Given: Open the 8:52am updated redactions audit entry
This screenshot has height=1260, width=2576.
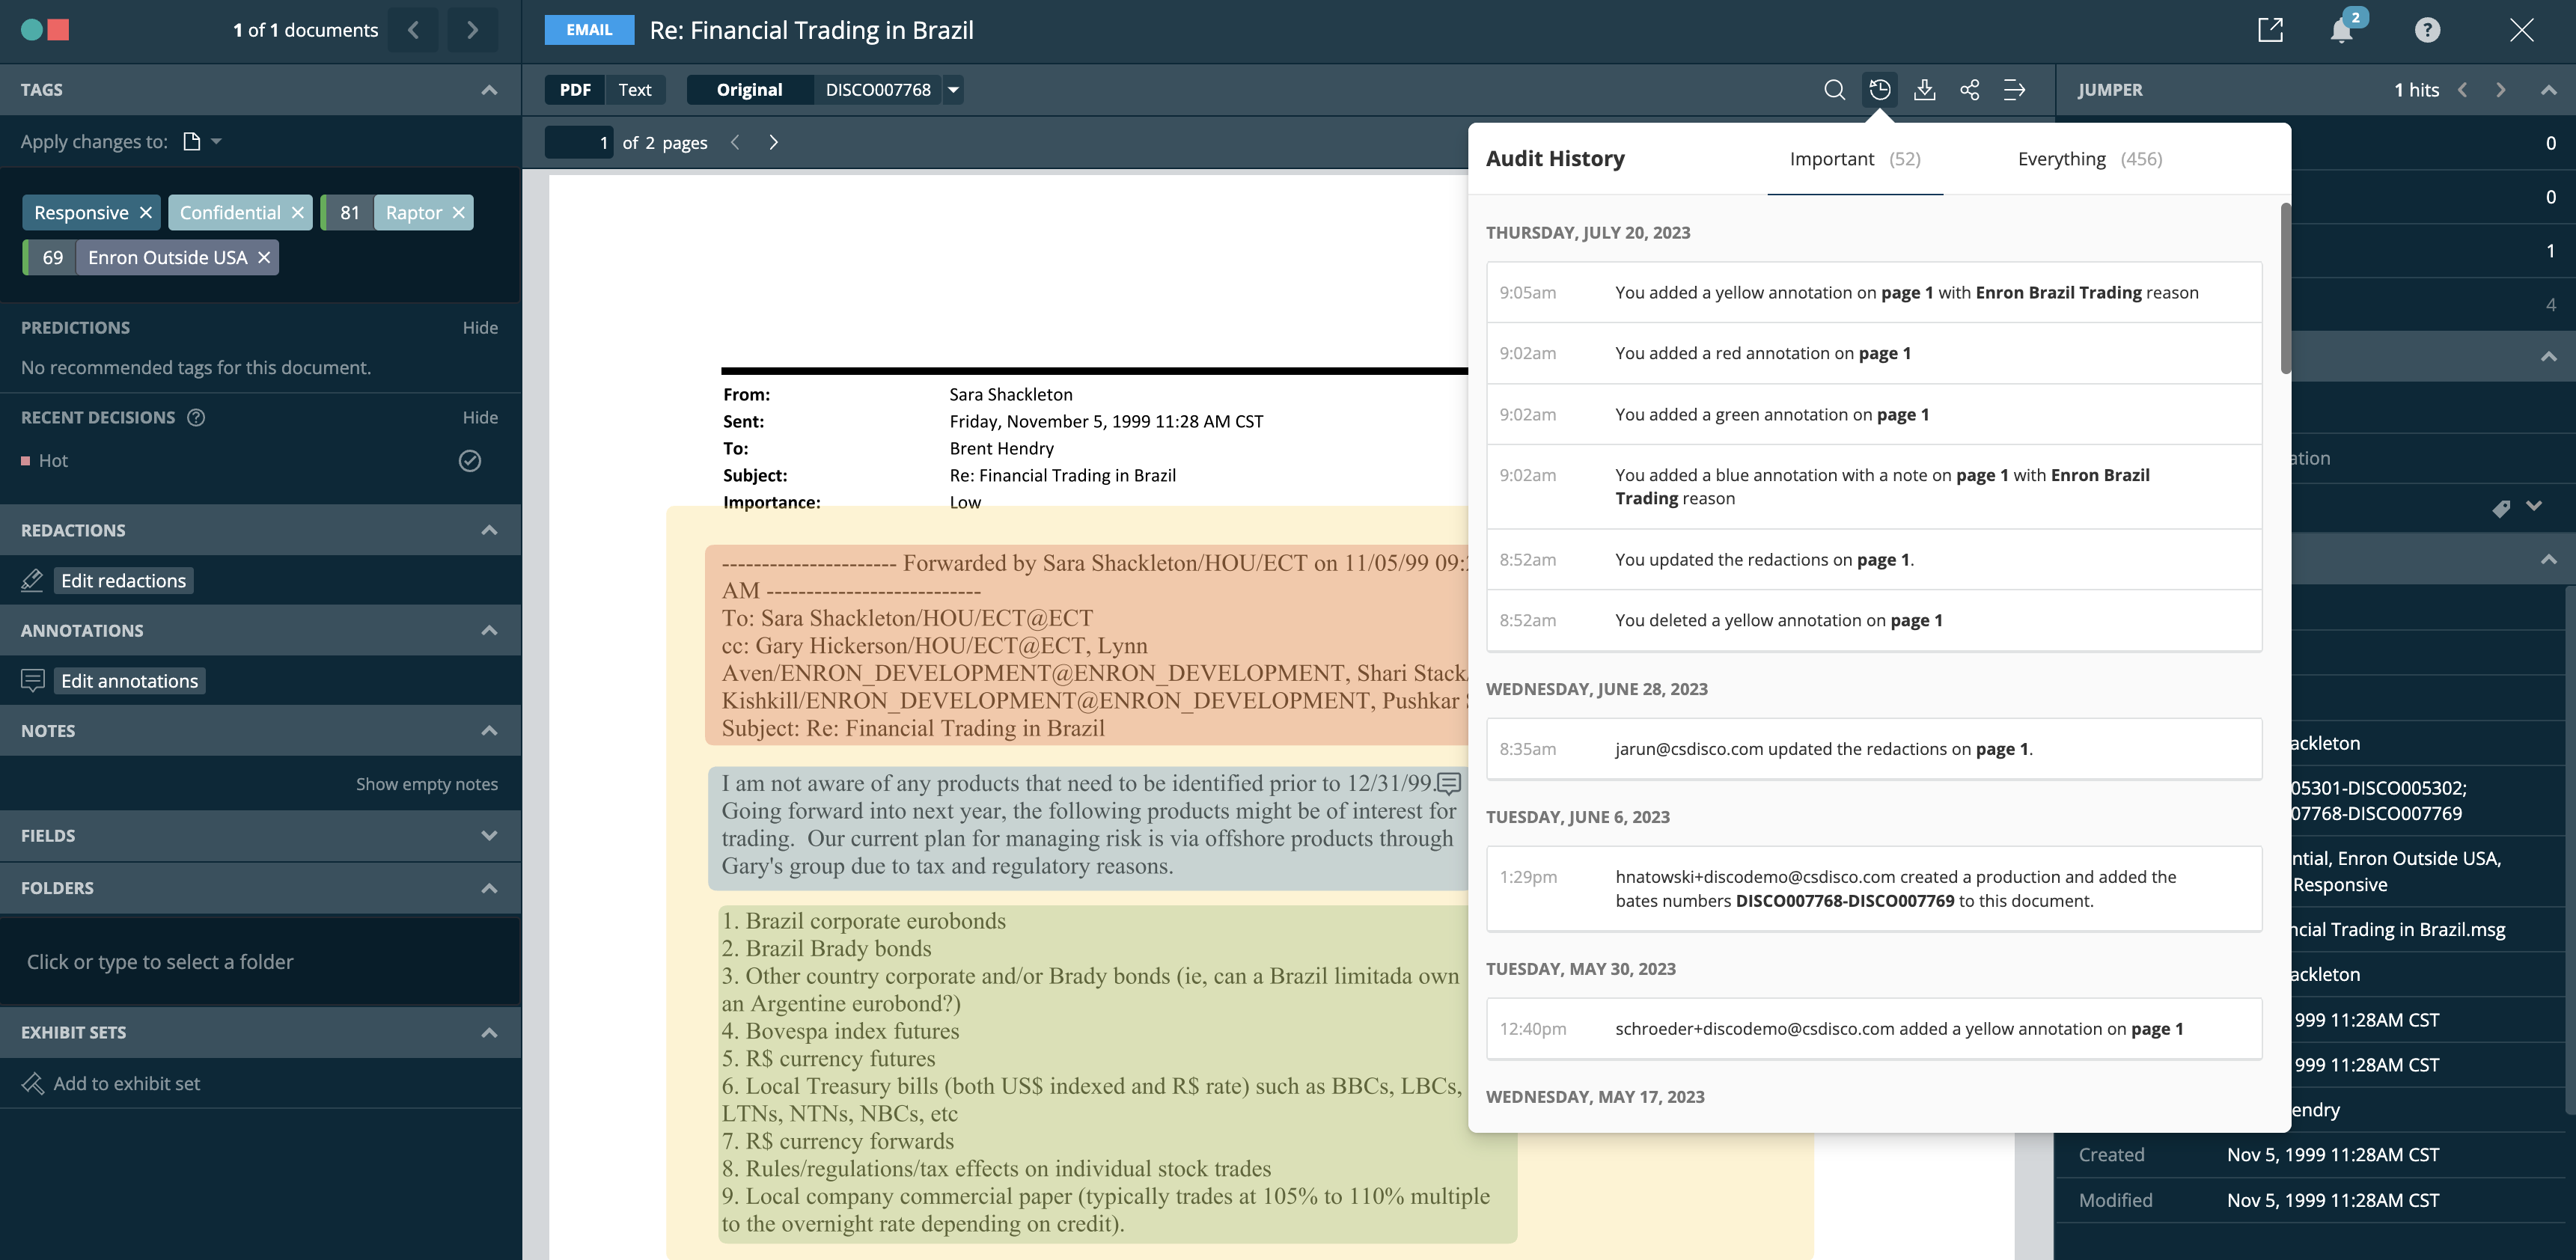Looking at the screenshot, I should coord(1874,559).
